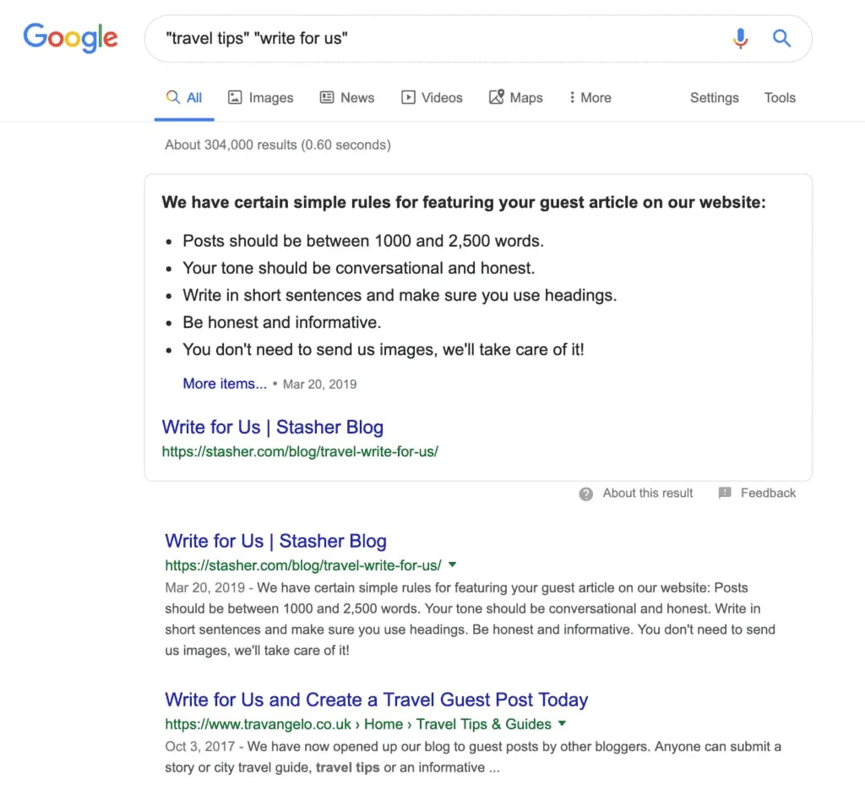The image size is (865, 796).
Task: Click the More items... link
Action: point(225,384)
